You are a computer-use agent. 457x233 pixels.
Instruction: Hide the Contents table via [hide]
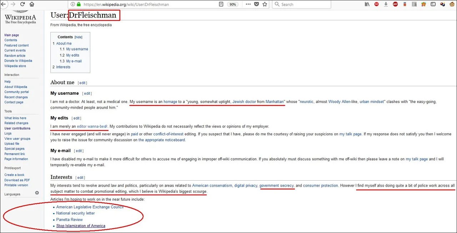(x=78, y=37)
